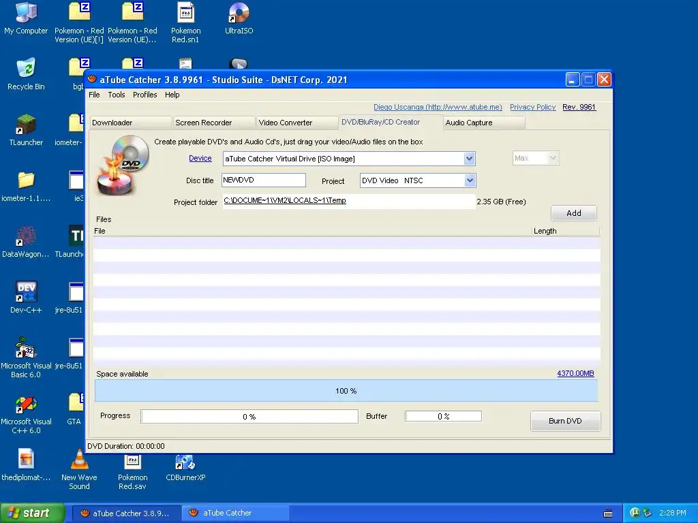Image resolution: width=698 pixels, height=523 pixels.
Task: Switch to aTube Catcher 3.8.9... taskbar item
Action: (126, 513)
